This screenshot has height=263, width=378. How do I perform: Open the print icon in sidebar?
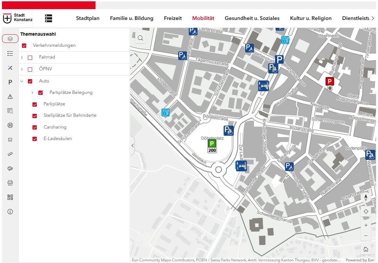[10, 183]
